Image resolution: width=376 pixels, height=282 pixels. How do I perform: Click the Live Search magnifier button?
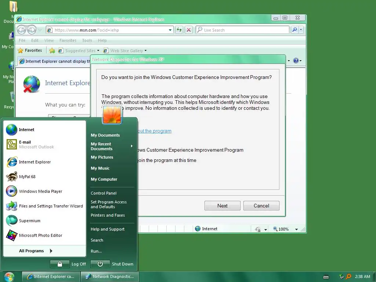click(x=294, y=30)
